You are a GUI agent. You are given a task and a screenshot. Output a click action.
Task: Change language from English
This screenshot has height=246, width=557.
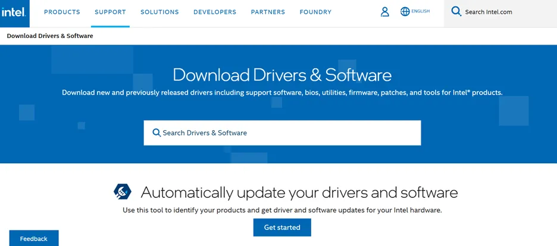pos(420,11)
